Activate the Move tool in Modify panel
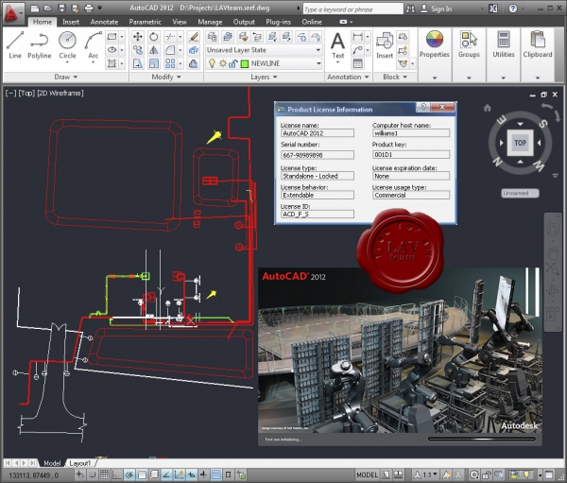The image size is (567, 483). (137, 37)
